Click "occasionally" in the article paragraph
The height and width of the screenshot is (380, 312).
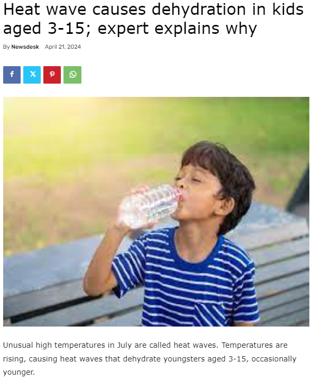click(x=274, y=359)
